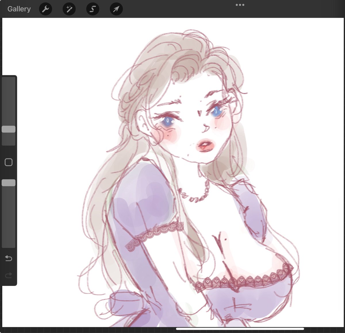Image resolution: width=345 pixels, height=333 pixels.
Task: Open Adjustments using the magic wand icon
Action: coord(69,9)
